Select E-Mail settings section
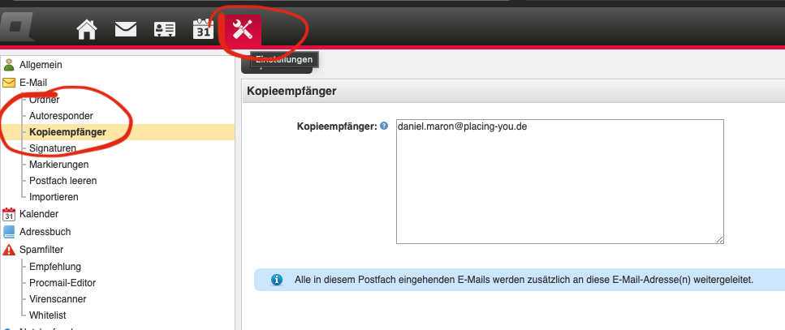The image size is (785, 330). pyautogui.click(x=33, y=83)
